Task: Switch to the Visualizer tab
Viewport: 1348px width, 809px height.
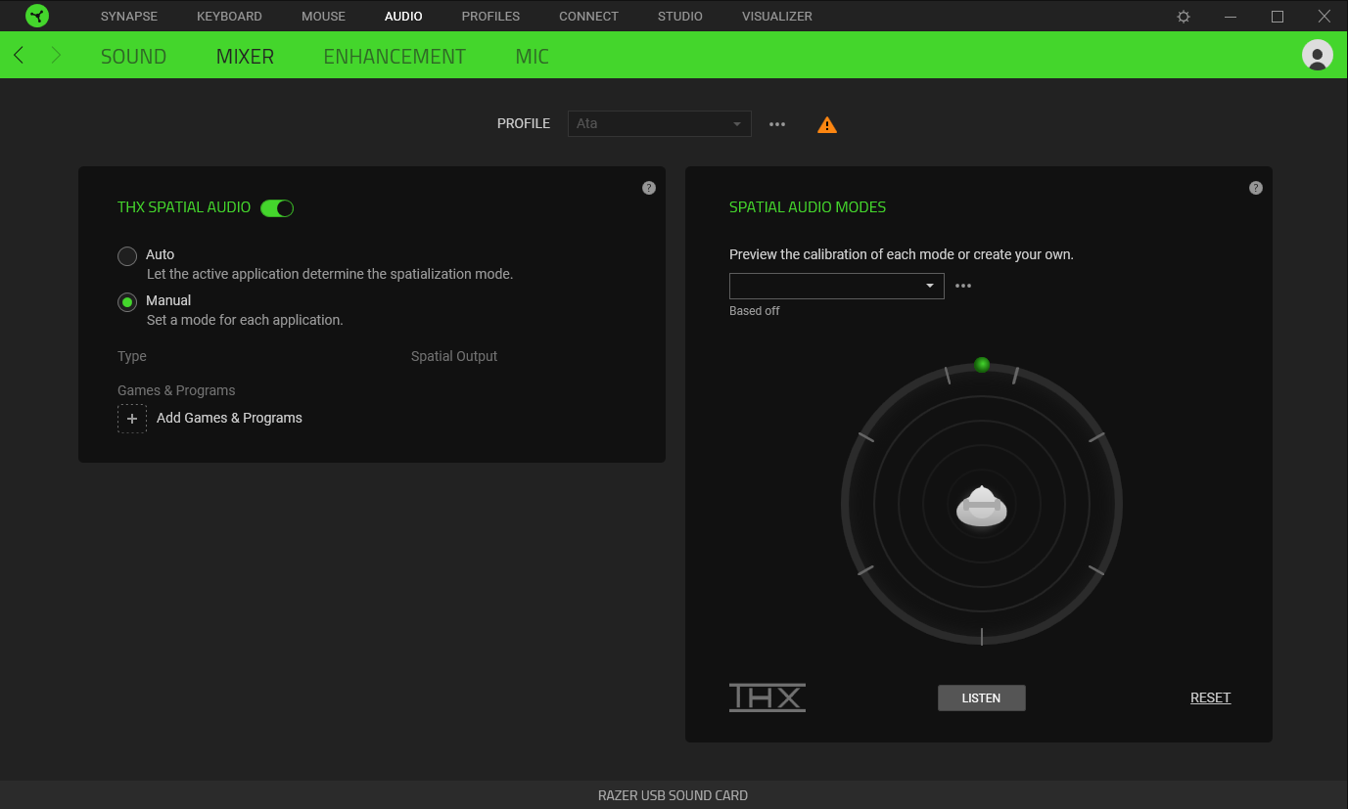Action: point(777,17)
